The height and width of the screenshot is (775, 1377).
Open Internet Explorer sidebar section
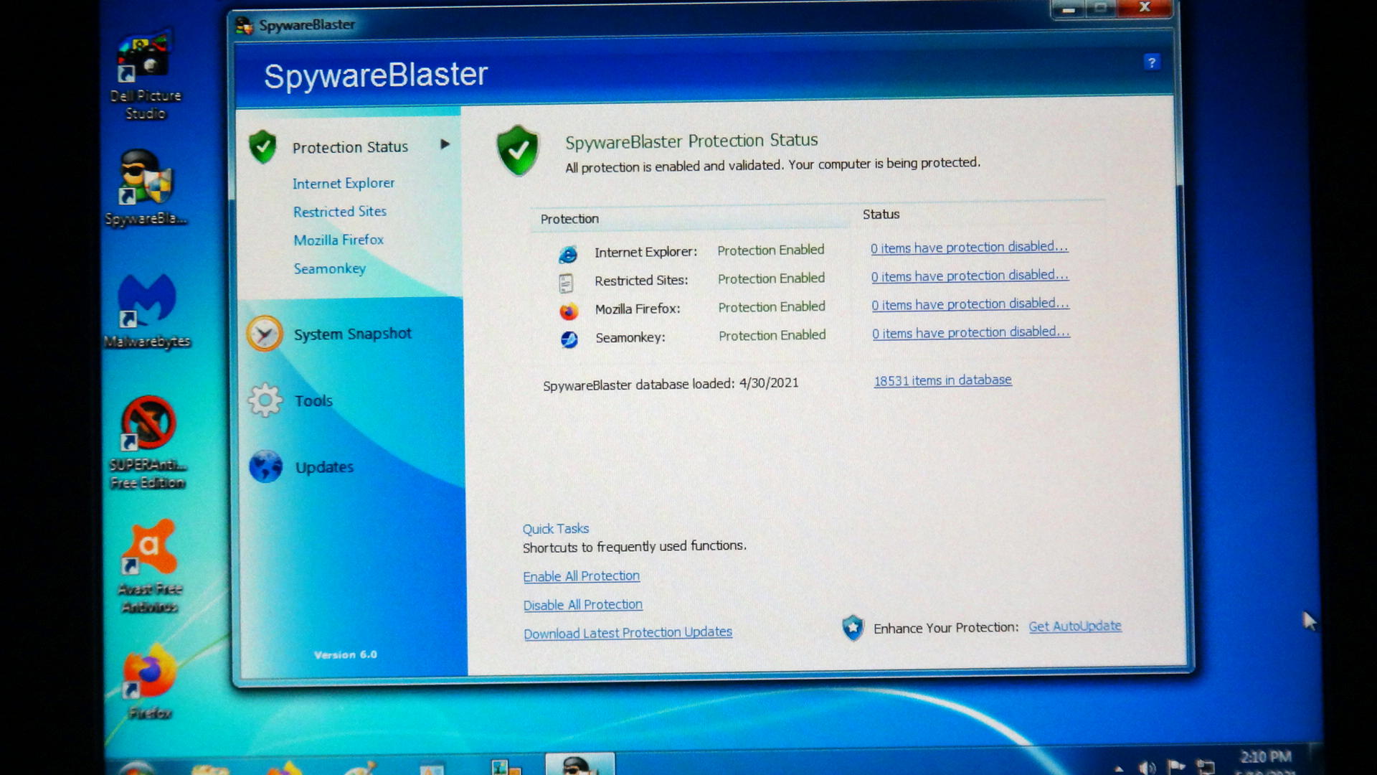pos(344,183)
